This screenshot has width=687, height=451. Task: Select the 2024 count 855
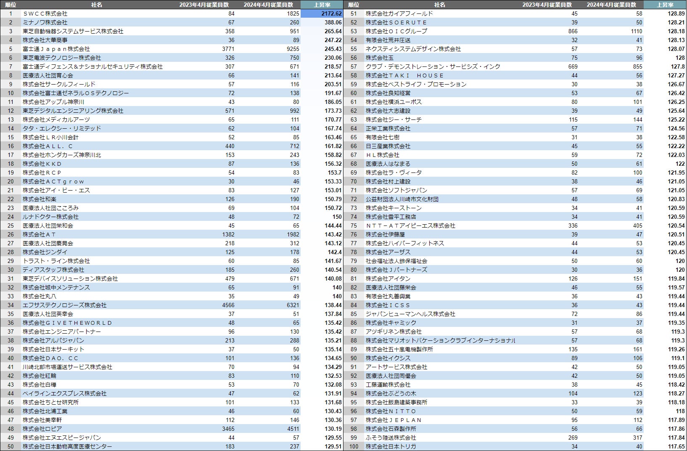tap(637, 66)
